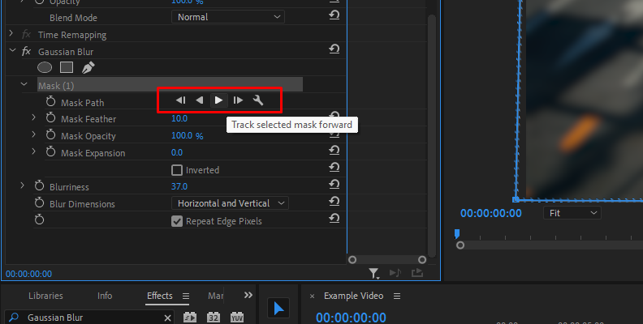Screen dimensions: 643x324
Task: Collapse the Gaussian Blur effect
Action: [12, 51]
